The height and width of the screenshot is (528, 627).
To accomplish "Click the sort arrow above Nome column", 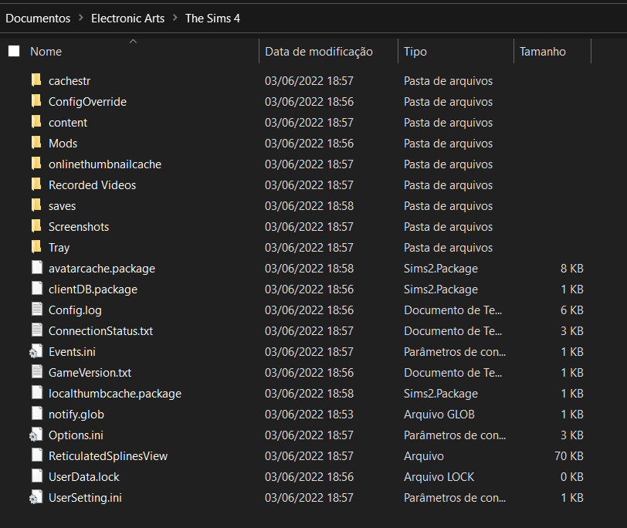I will tap(133, 41).
